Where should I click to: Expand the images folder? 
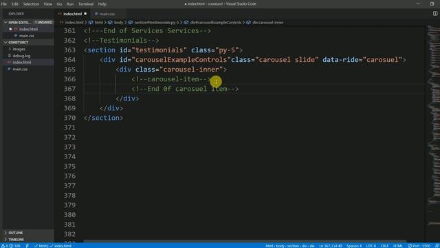19,49
